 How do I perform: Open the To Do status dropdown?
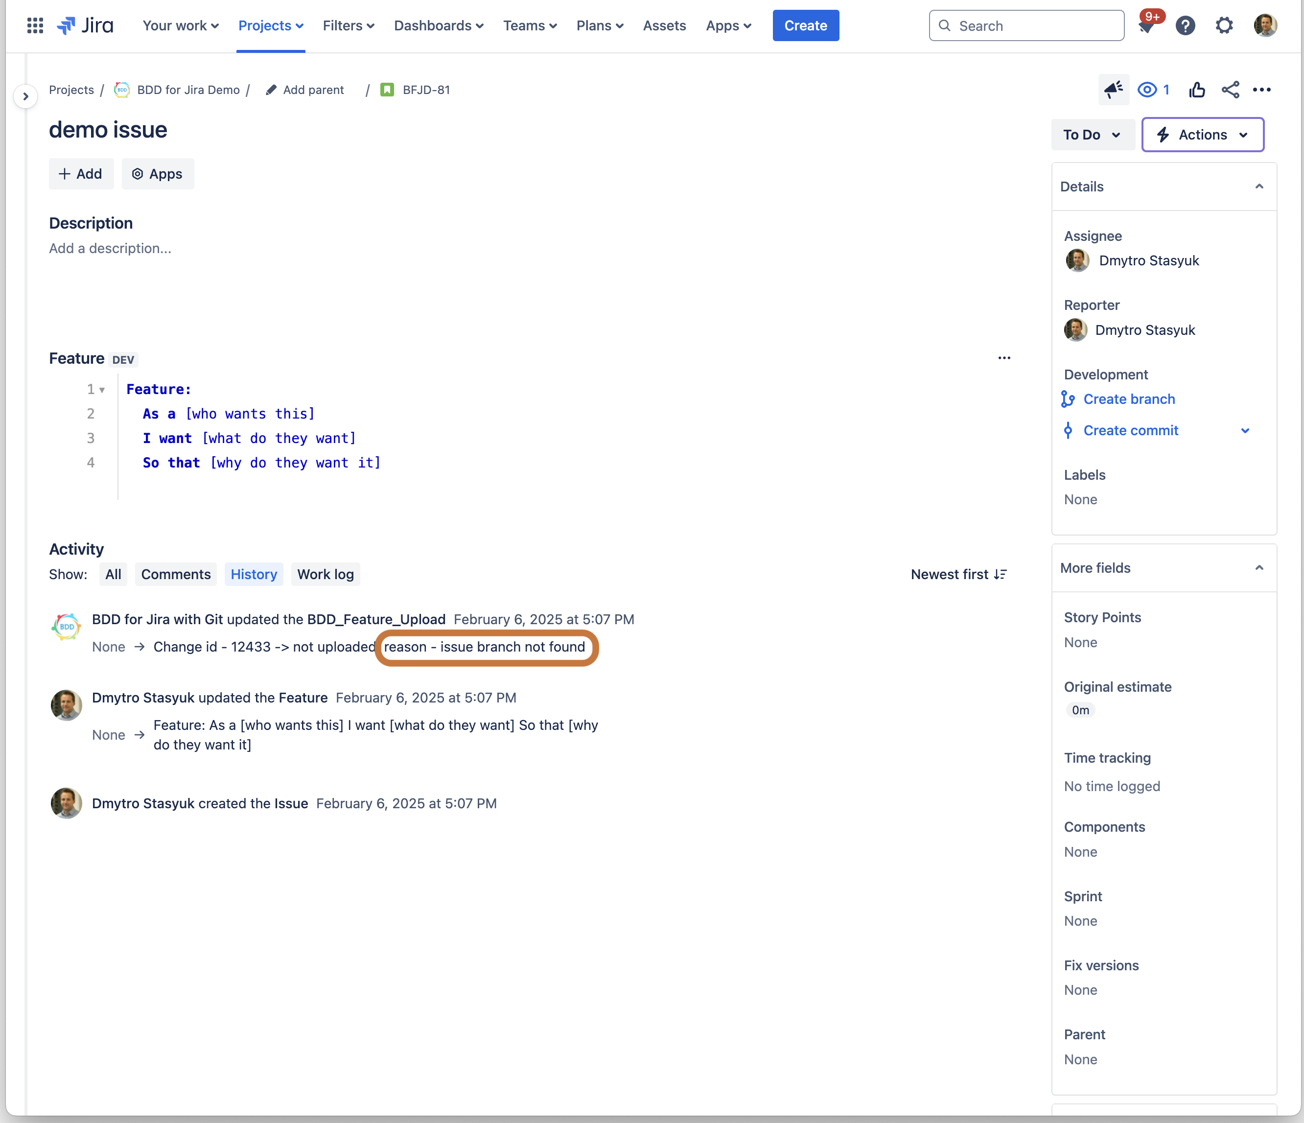tap(1093, 135)
